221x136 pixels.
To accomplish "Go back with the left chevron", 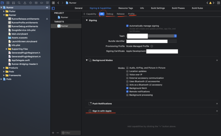I will click(58, 3).
